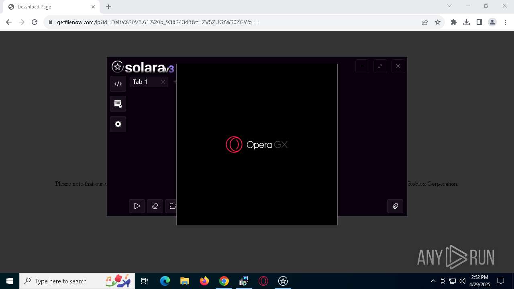The width and height of the screenshot is (514, 289).
Task: Open the Solara script list panel icon
Action: tap(118, 104)
